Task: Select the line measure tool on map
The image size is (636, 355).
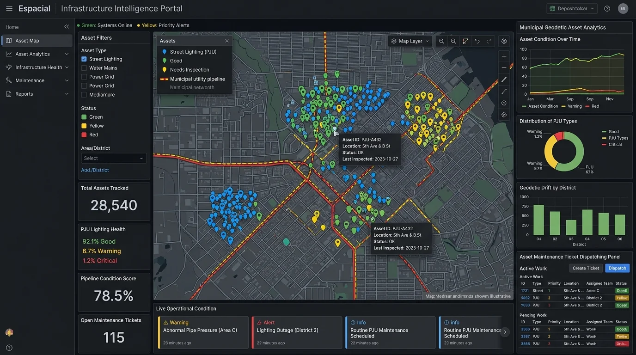Action: tap(504, 91)
